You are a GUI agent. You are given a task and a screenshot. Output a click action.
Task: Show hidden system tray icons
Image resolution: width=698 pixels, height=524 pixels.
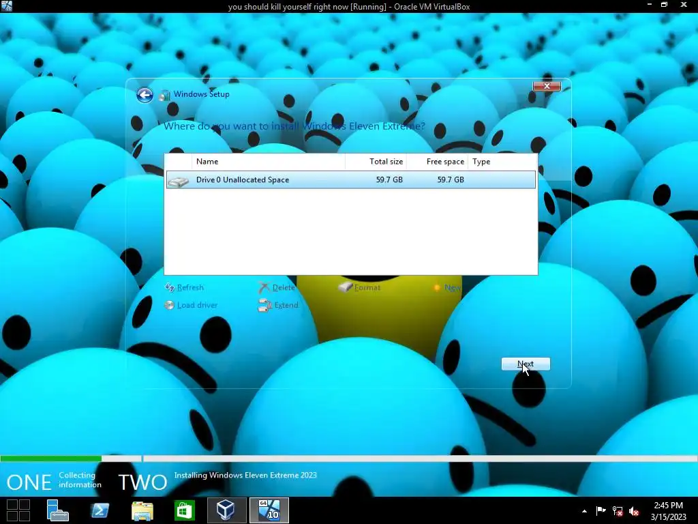click(584, 511)
